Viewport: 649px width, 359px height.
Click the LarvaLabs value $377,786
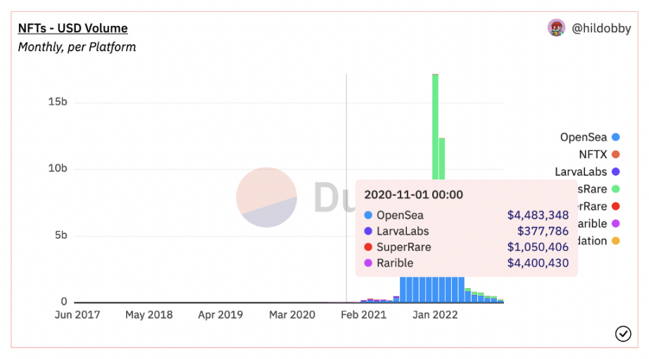543,231
